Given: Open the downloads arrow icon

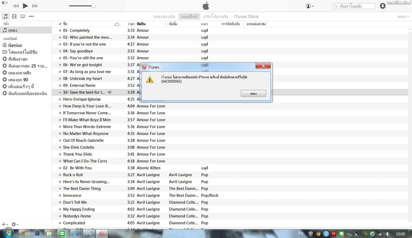Looking at the screenshot, I should coord(383,6).
